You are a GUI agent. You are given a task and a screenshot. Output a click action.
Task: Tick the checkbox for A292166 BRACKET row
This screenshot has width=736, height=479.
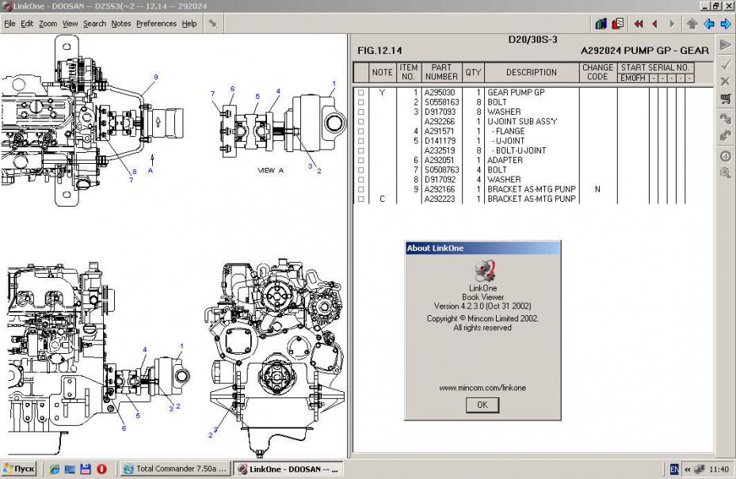click(361, 189)
